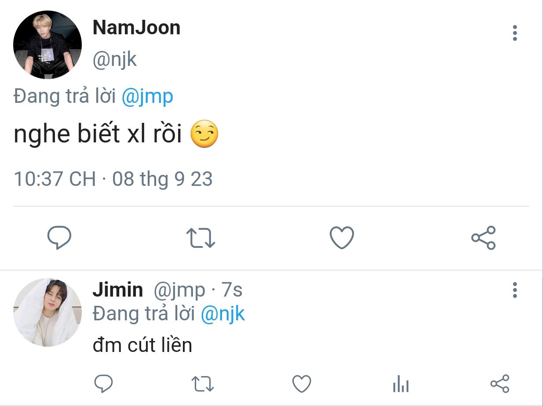Open more options on Jimin's reply
The image size is (543, 406).
[515, 290]
